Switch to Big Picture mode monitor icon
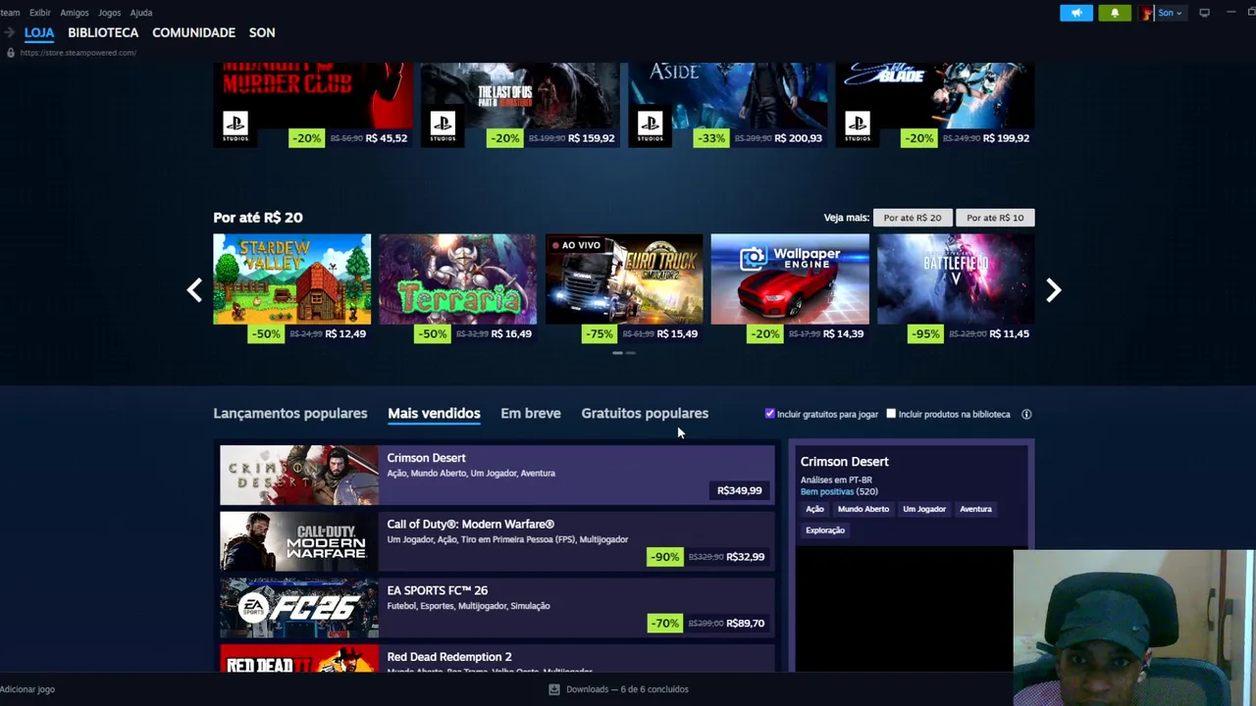This screenshot has width=1256, height=706. pyautogui.click(x=1204, y=13)
